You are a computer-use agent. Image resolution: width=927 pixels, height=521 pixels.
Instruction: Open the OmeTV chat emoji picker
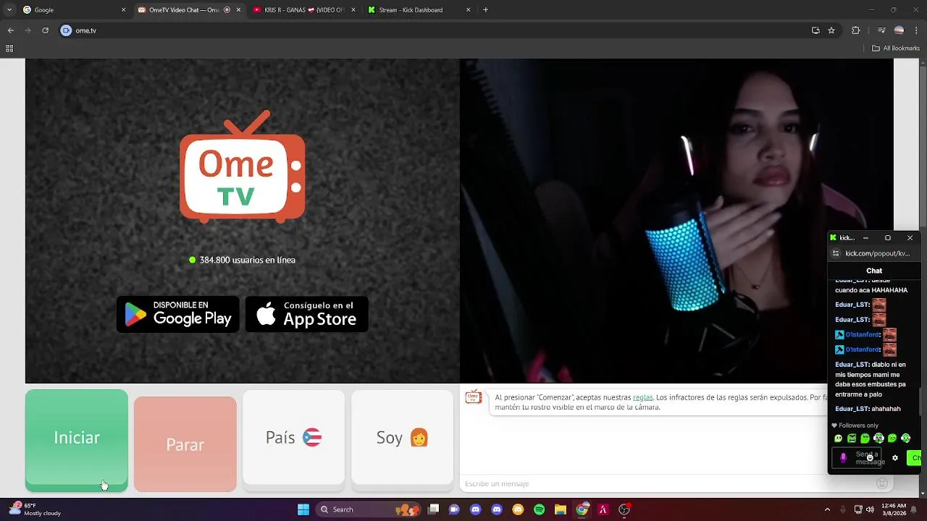click(882, 483)
